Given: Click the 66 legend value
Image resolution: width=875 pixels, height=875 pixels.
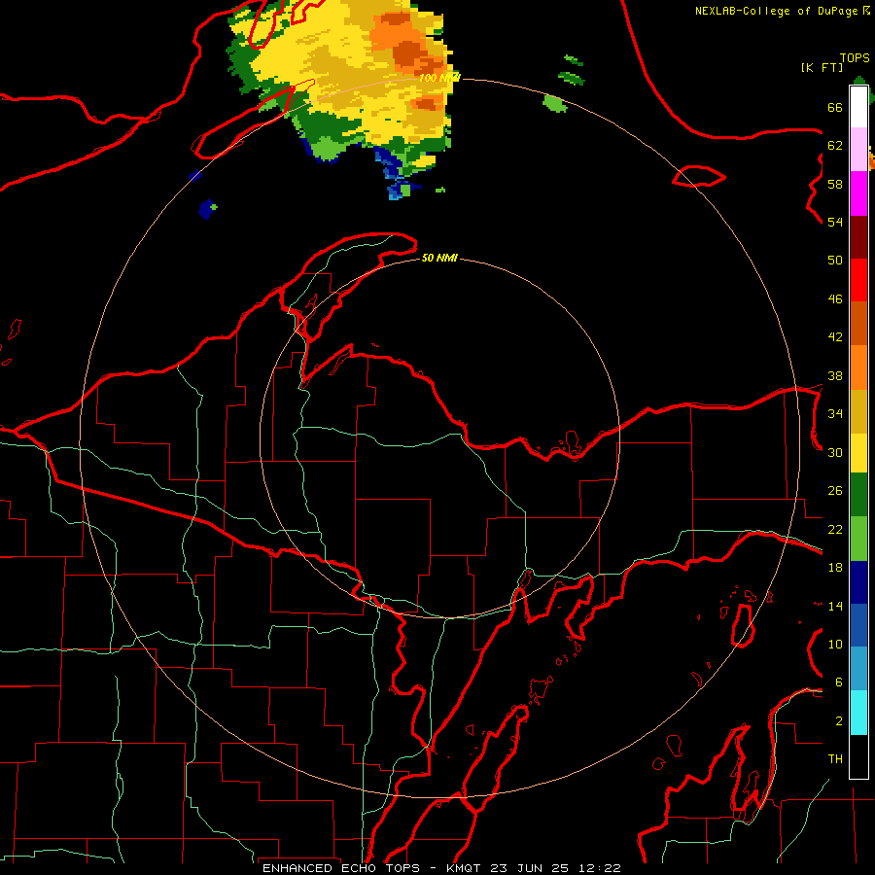Looking at the screenshot, I should 835,107.
